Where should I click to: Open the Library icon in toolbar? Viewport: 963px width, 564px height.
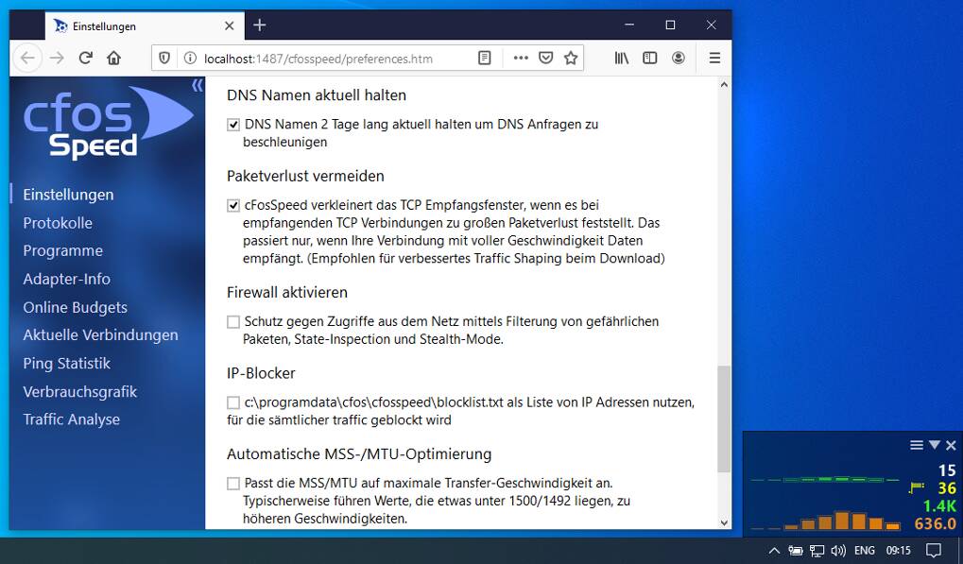click(x=622, y=58)
